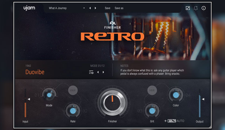Go to previous preset arrow

(90, 8)
